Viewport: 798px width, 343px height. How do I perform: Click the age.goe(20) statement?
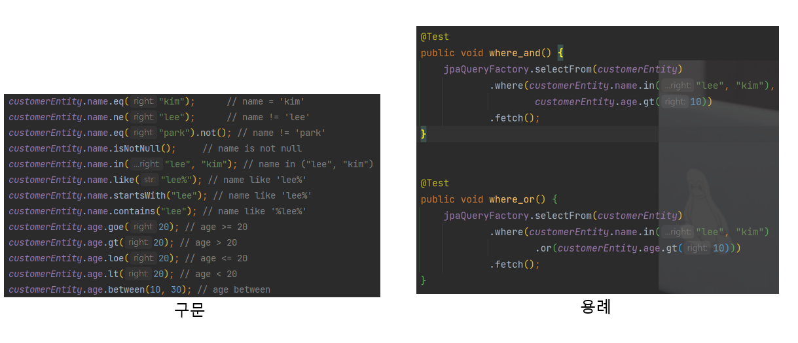pos(94,227)
